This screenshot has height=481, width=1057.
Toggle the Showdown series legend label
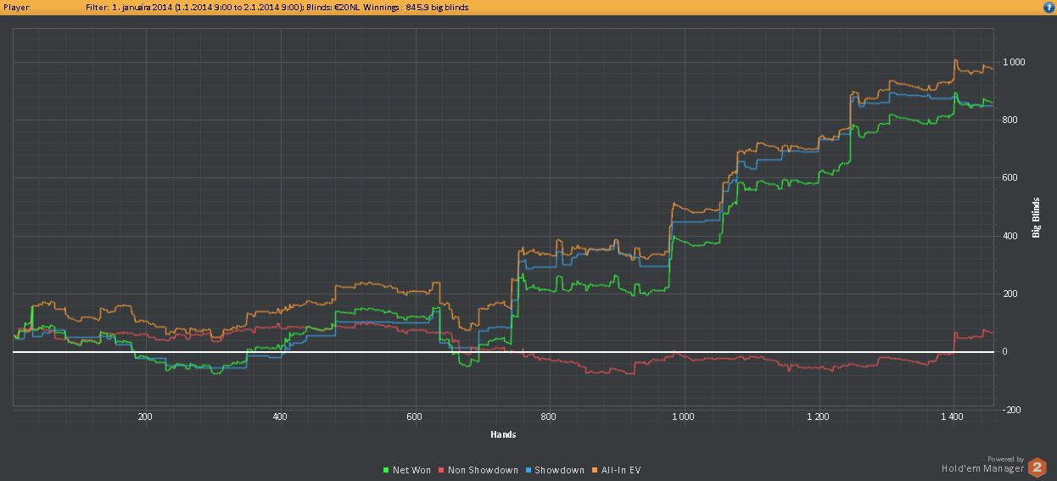point(559,470)
